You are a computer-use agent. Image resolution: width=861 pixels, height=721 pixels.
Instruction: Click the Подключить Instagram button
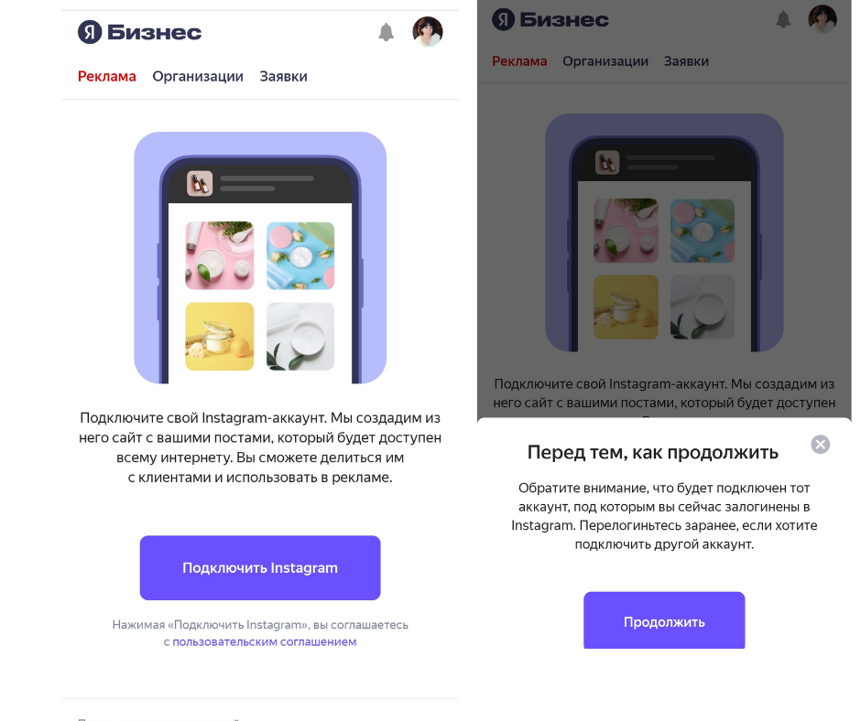[260, 567]
